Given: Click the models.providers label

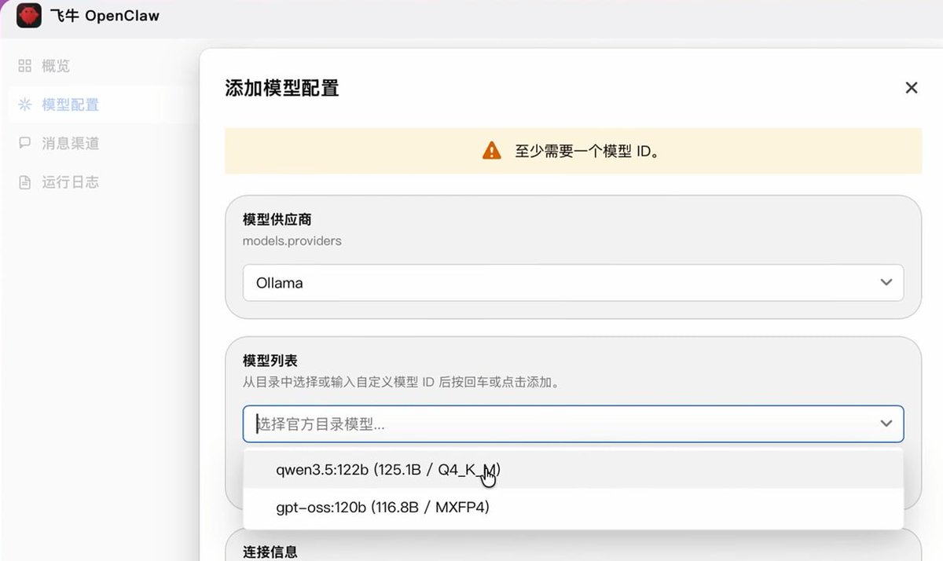Looking at the screenshot, I should coord(292,241).
